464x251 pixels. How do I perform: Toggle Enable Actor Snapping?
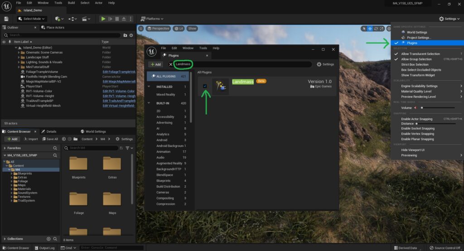pos(417,119)
